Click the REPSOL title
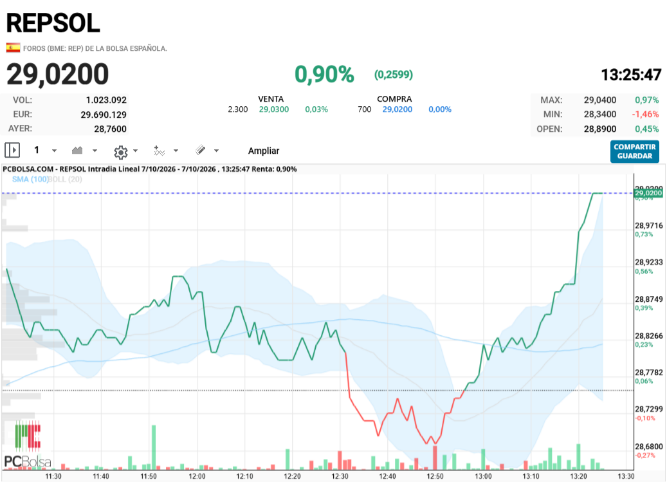667x482 pixels. (x=53, y=23)
